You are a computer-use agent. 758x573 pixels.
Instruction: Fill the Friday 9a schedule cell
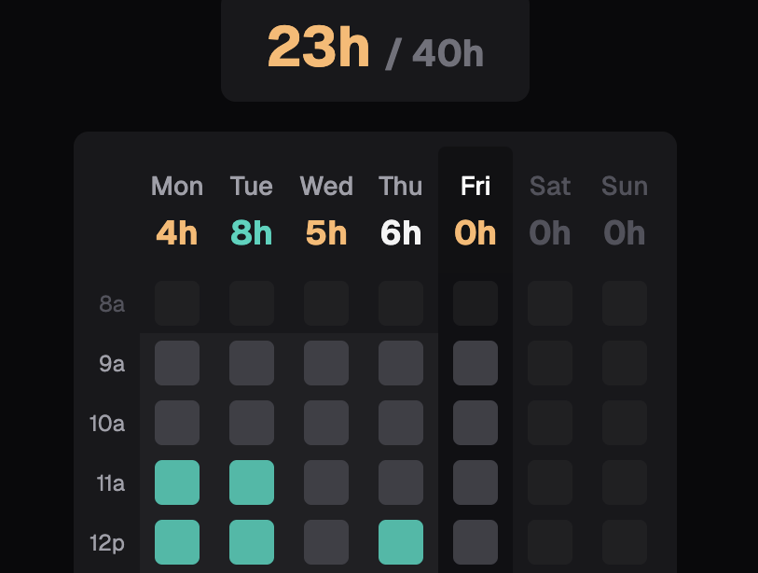475,363
